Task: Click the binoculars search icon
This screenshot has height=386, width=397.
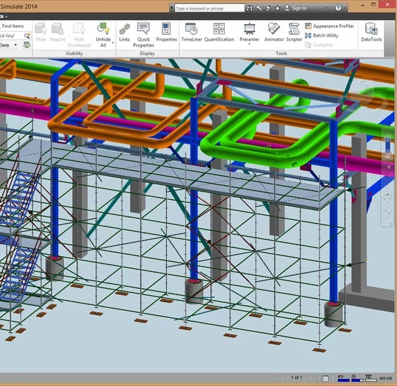Action: coord(249,8)
